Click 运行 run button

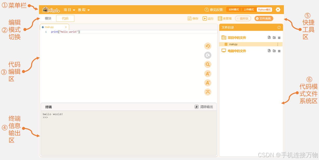(x=208, y=18)
